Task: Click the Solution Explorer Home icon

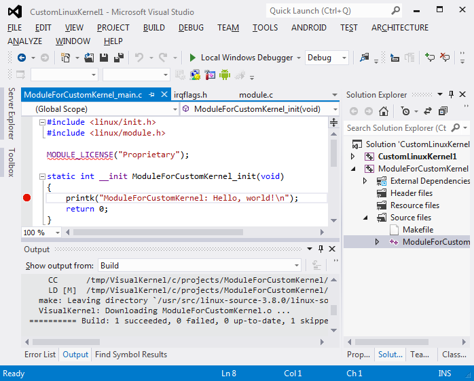Action: [x=383, y=111]
